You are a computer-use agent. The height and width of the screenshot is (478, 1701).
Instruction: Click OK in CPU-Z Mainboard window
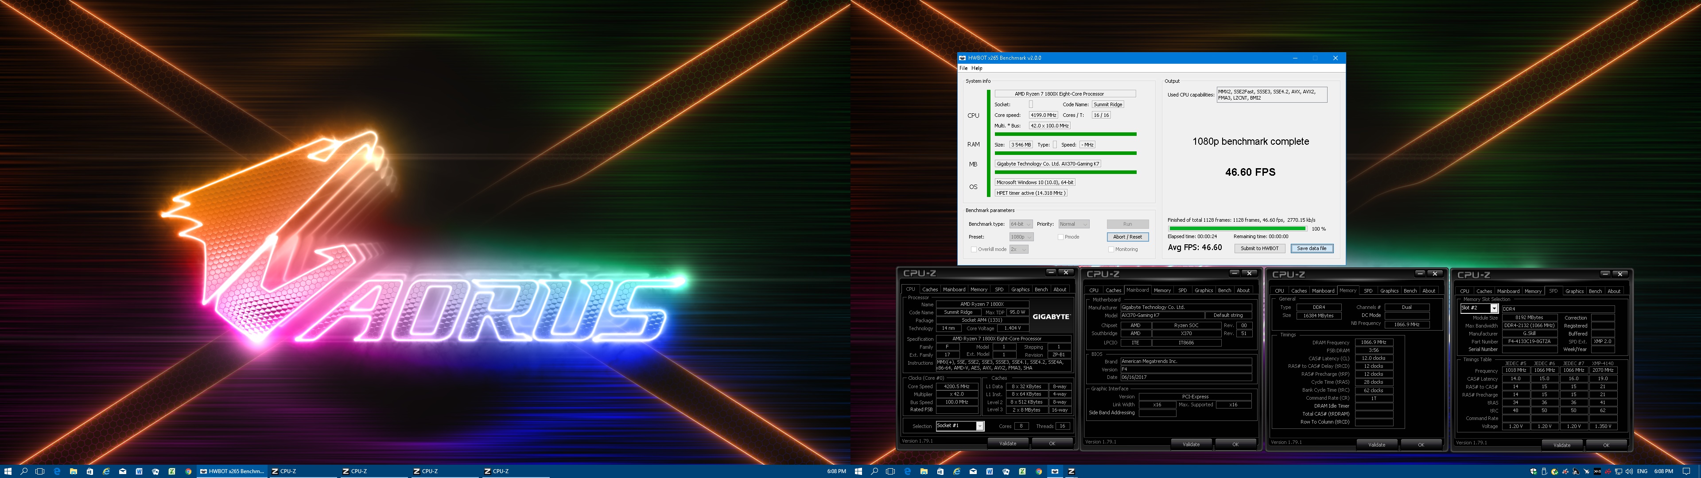(x=1235, y=444)
